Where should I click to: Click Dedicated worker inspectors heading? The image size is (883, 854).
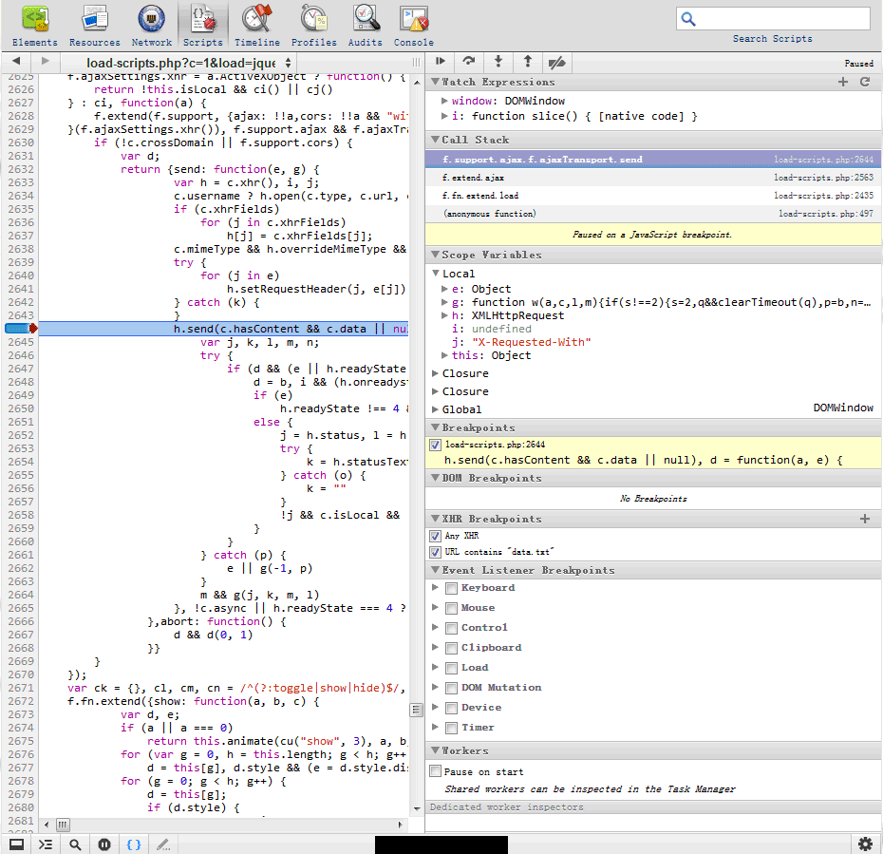506,807
